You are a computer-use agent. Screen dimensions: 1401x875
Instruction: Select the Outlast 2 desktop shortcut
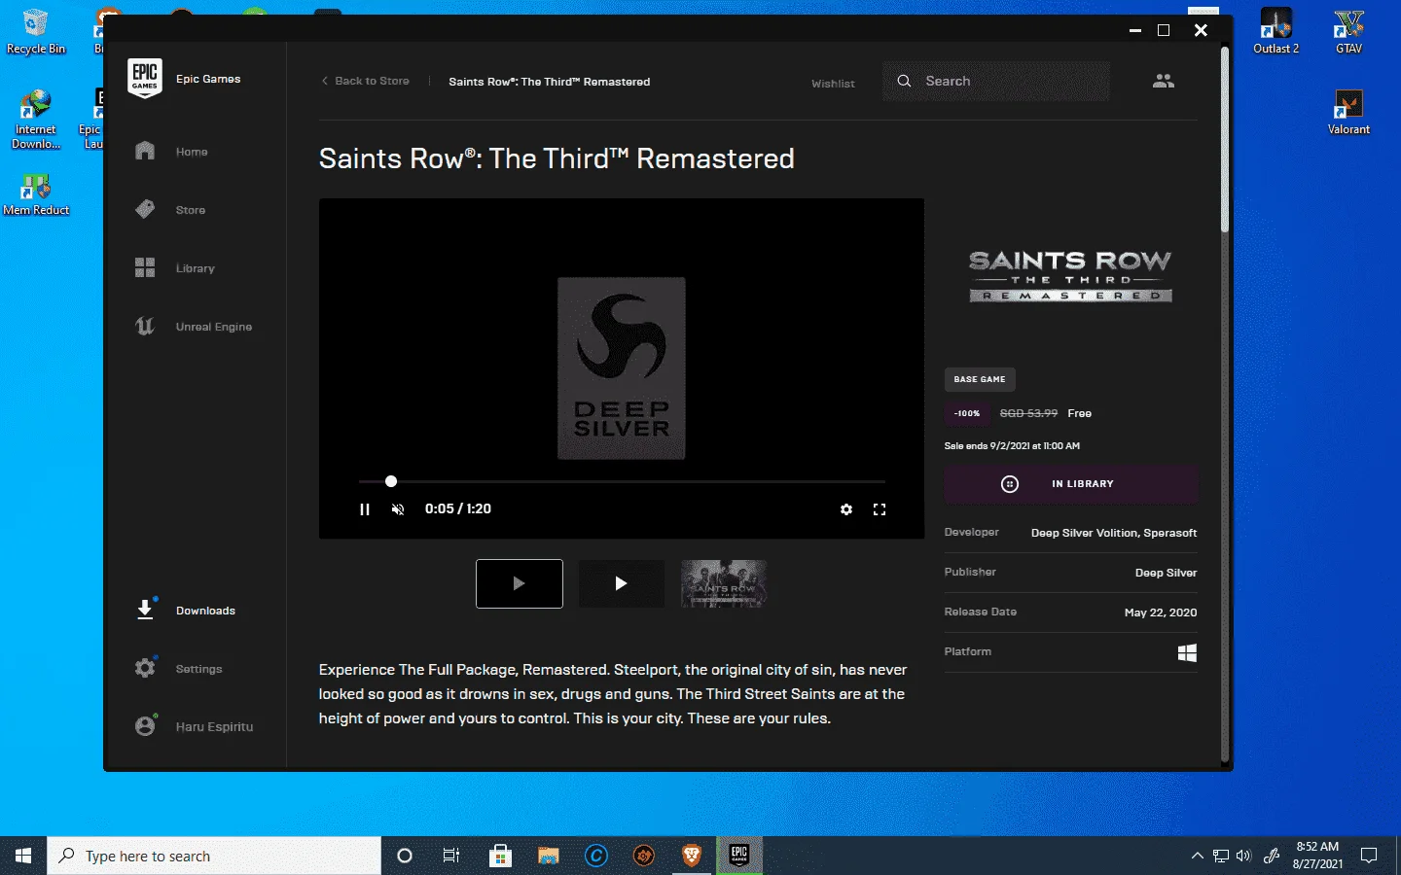pyautogui.click(x=1275, y=32)
